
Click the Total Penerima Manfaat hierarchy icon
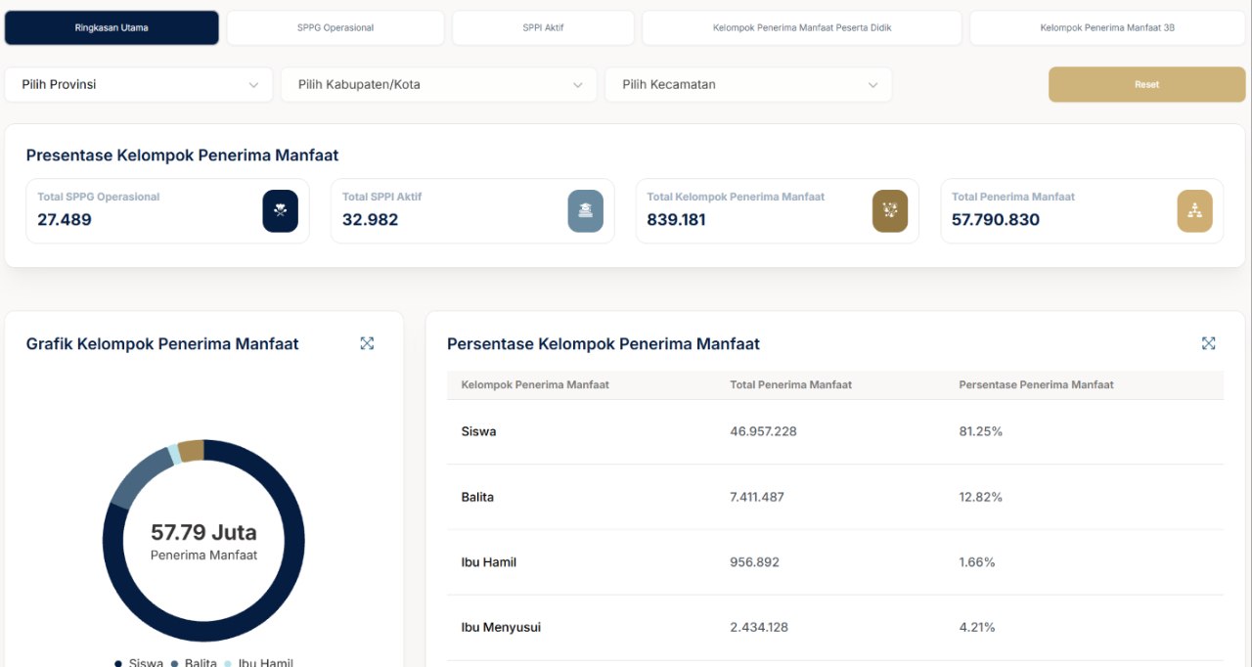click(x=1195, y=211)
